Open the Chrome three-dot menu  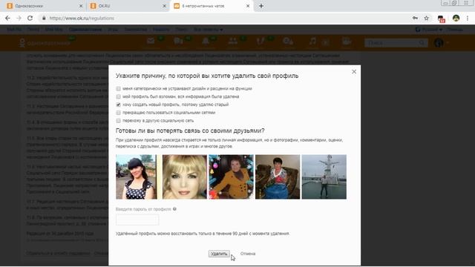point(468,18)
